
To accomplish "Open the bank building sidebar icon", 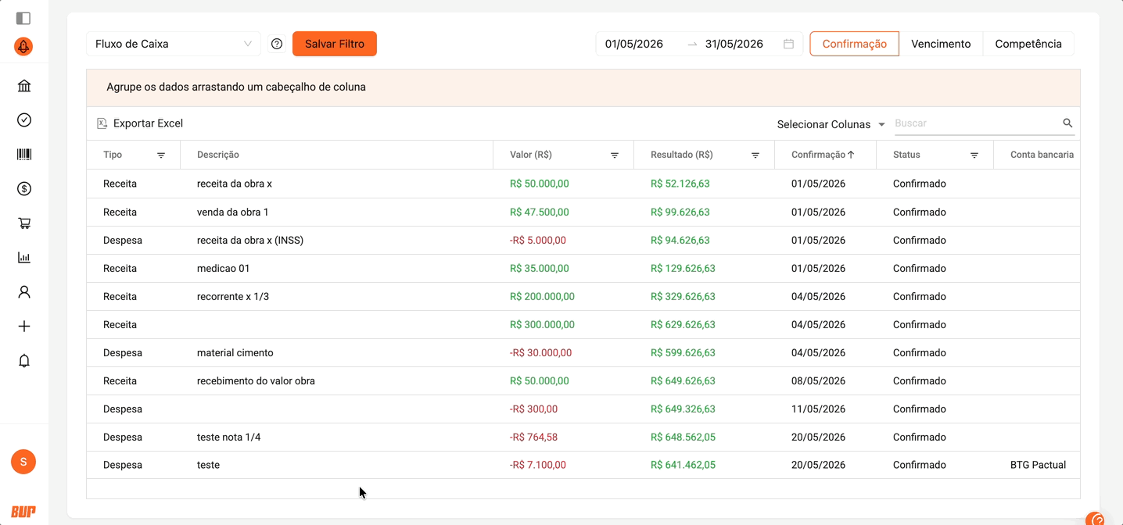I will (24, 86).
